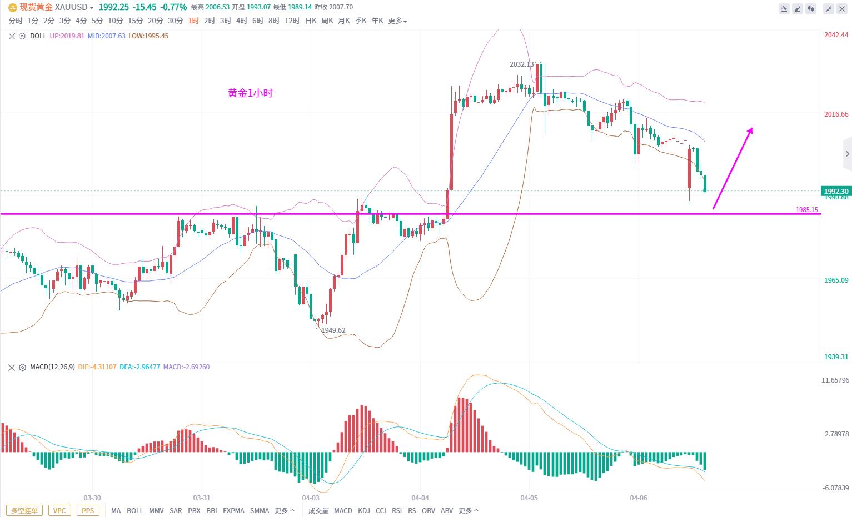This screenshot has width=852, height=517.
Task: Toggle the 多空挂单 overlay button
Action: pos(25,510)
